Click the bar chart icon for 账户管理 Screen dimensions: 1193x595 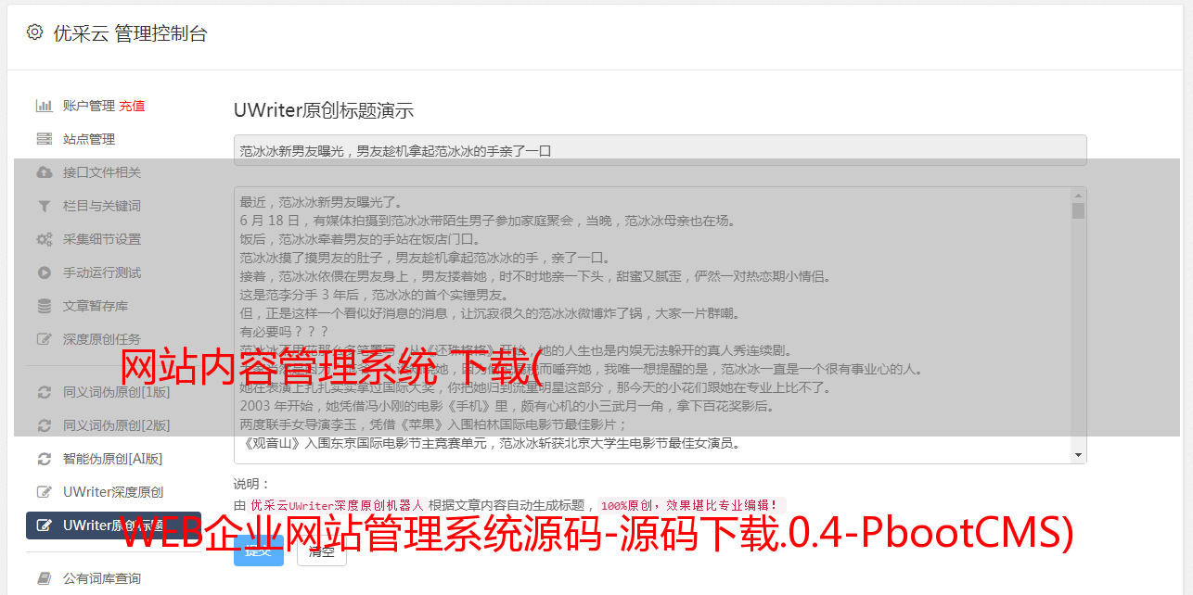44,106
